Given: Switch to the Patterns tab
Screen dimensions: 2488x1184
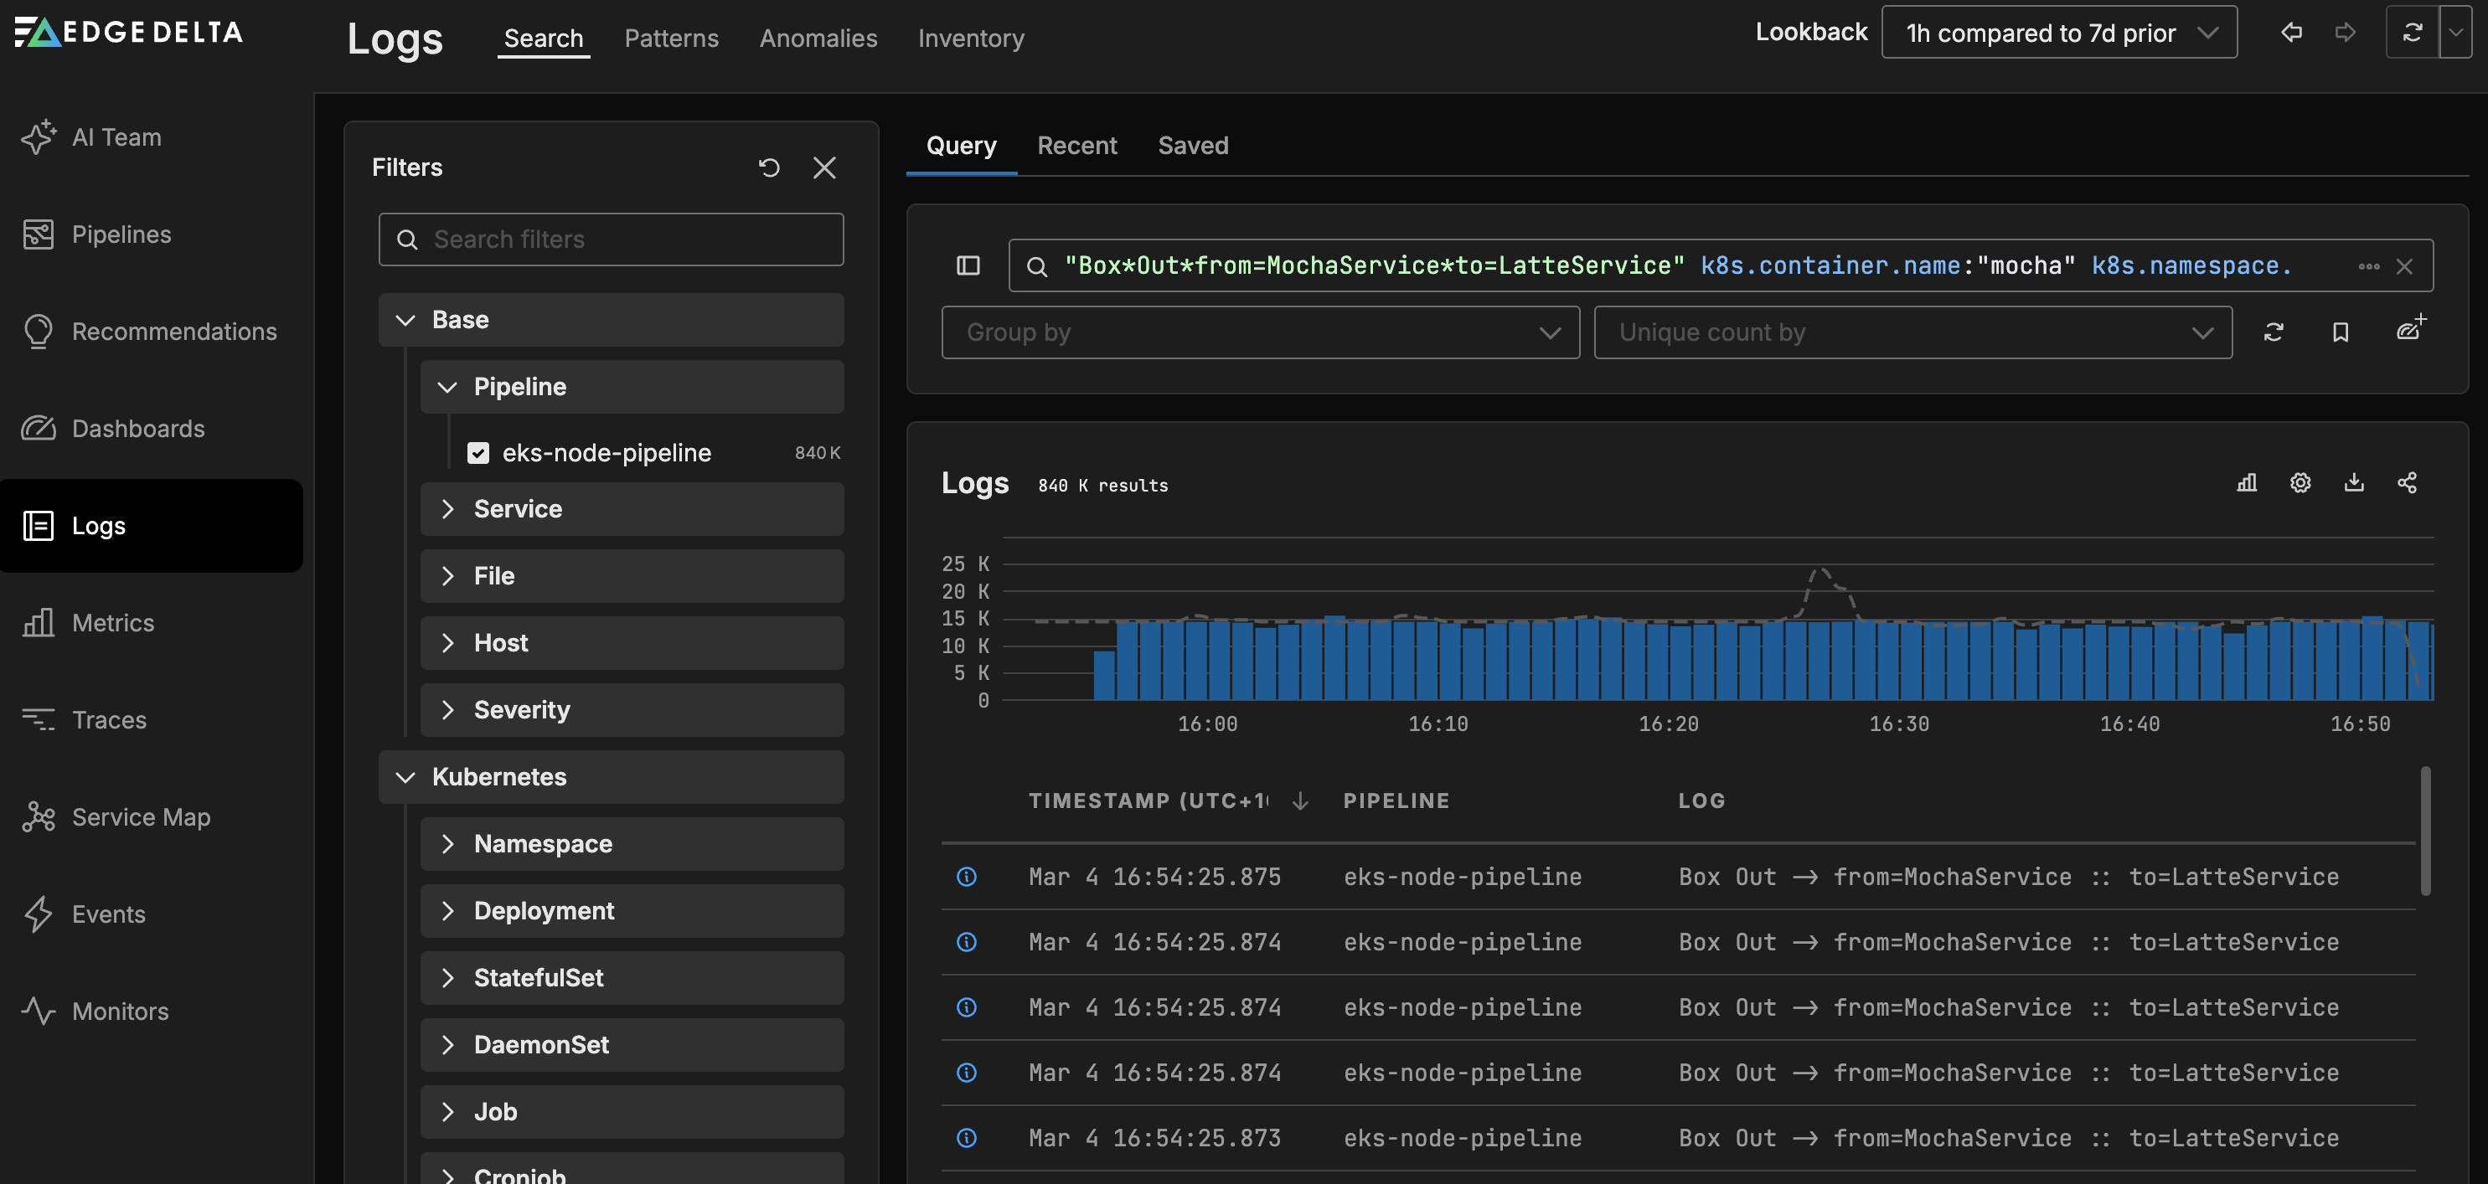Looking at the screenshot, I should coord(670,38).
